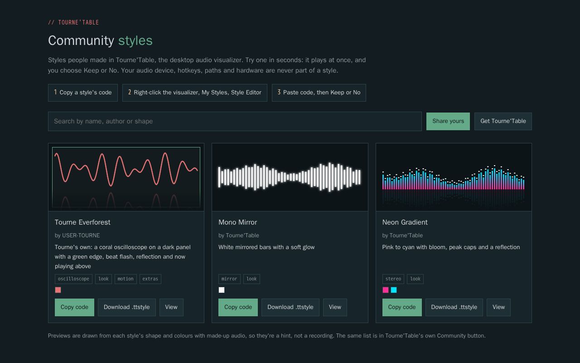580x363 pixels.
Task: Download .ttstyle for Neon Gradient
Action: click(x=454, y=307)
